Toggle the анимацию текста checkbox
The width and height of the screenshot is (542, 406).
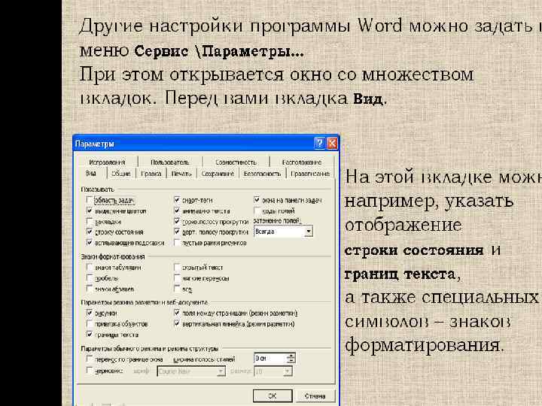tap(177, 211)
